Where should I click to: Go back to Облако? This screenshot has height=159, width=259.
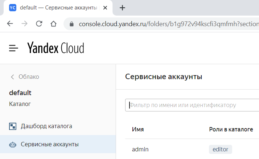pyautogui.click(x=29, y=77)
